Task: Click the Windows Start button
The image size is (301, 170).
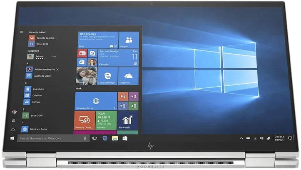Action: (x=13, y=138)
